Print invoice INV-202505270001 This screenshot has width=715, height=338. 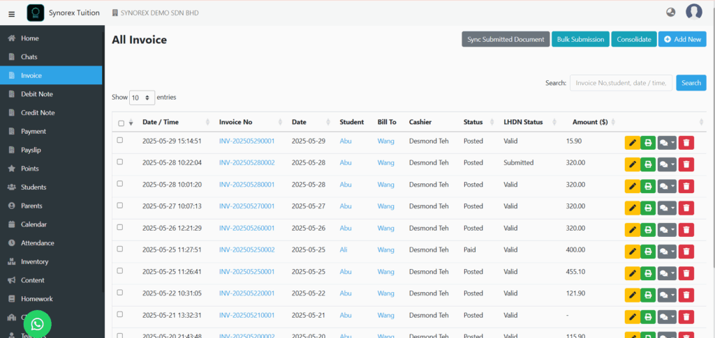tap(648, 208)
